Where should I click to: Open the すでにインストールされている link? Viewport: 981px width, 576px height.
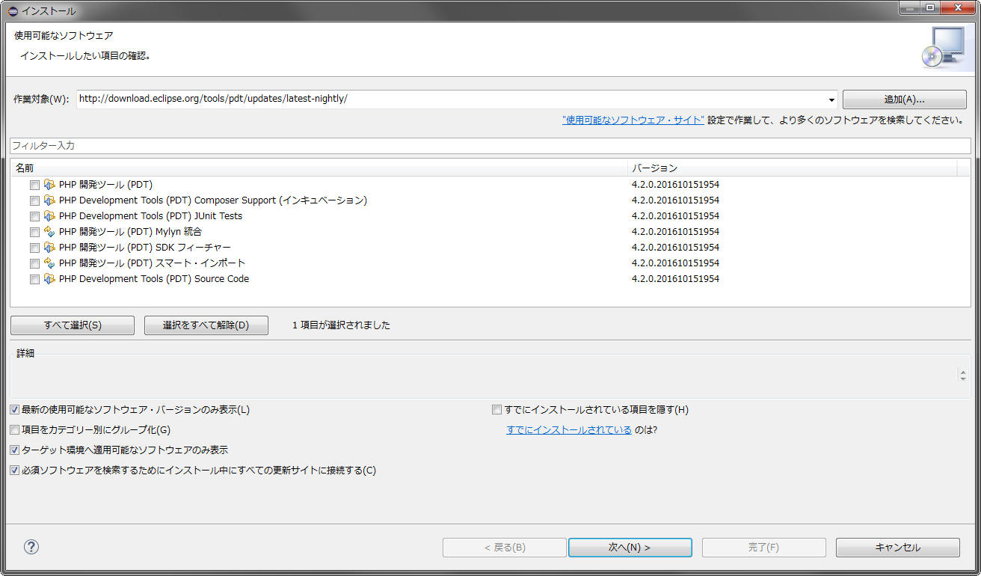569,430
